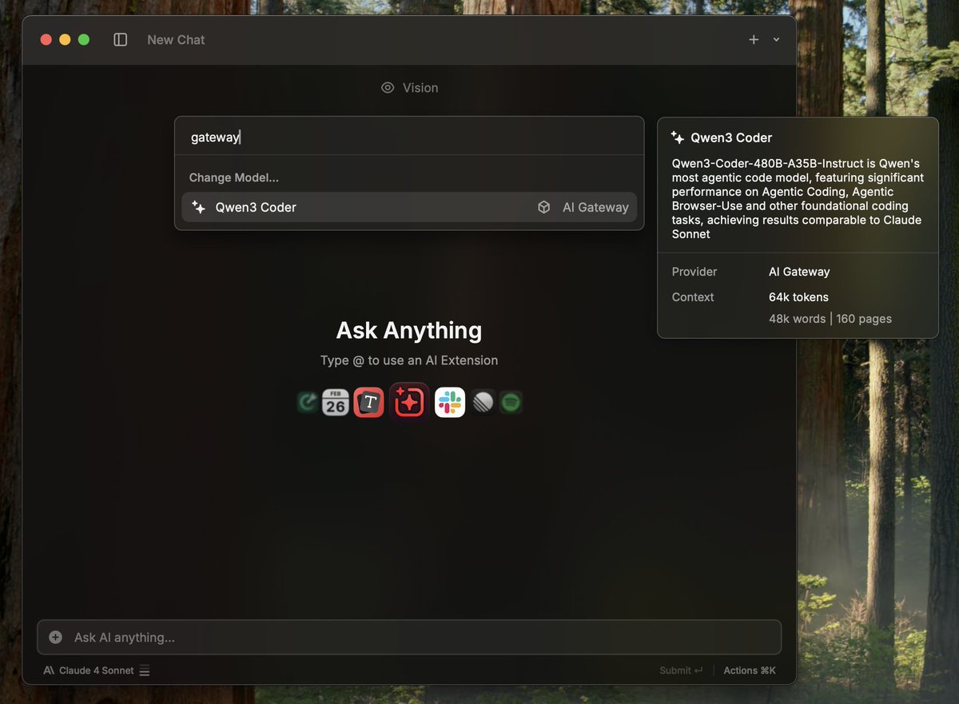The height and width of the screenshot is (704, 959).
Task: Open the green arrow extension icon
Action: [308, 402]
